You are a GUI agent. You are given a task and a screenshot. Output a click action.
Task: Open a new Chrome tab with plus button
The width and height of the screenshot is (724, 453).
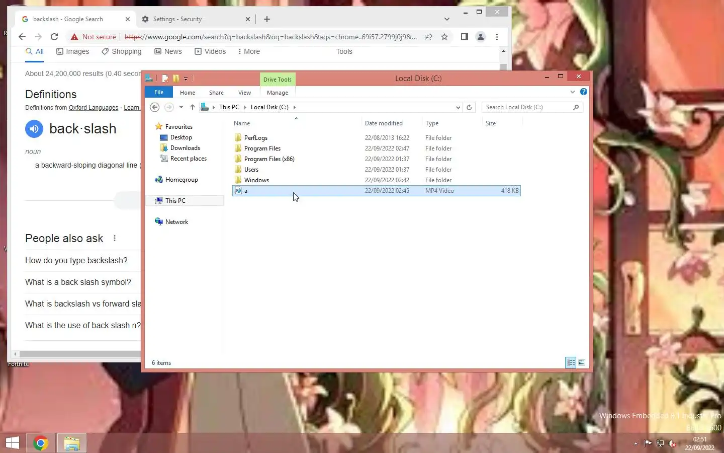(267, 19)
